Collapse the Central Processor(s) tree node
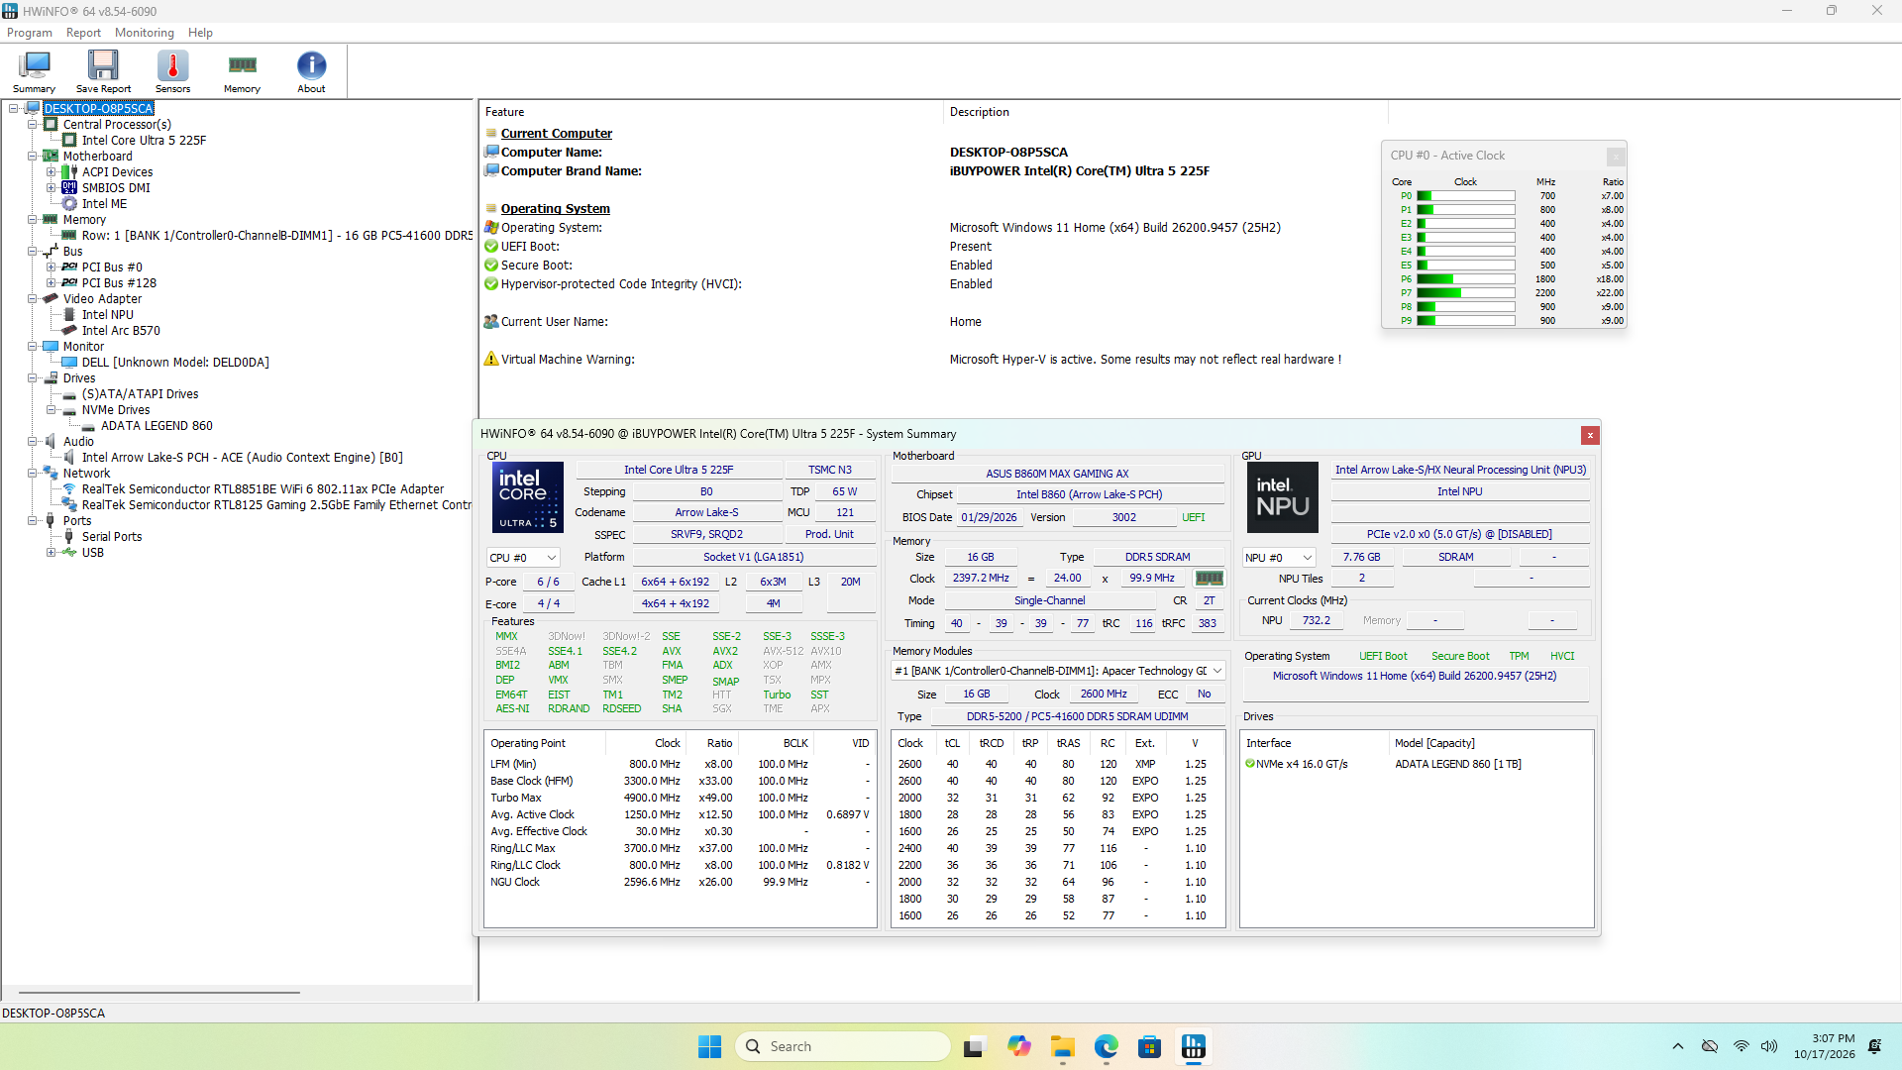1902x1070 pixels. click(x=32, y=125)
